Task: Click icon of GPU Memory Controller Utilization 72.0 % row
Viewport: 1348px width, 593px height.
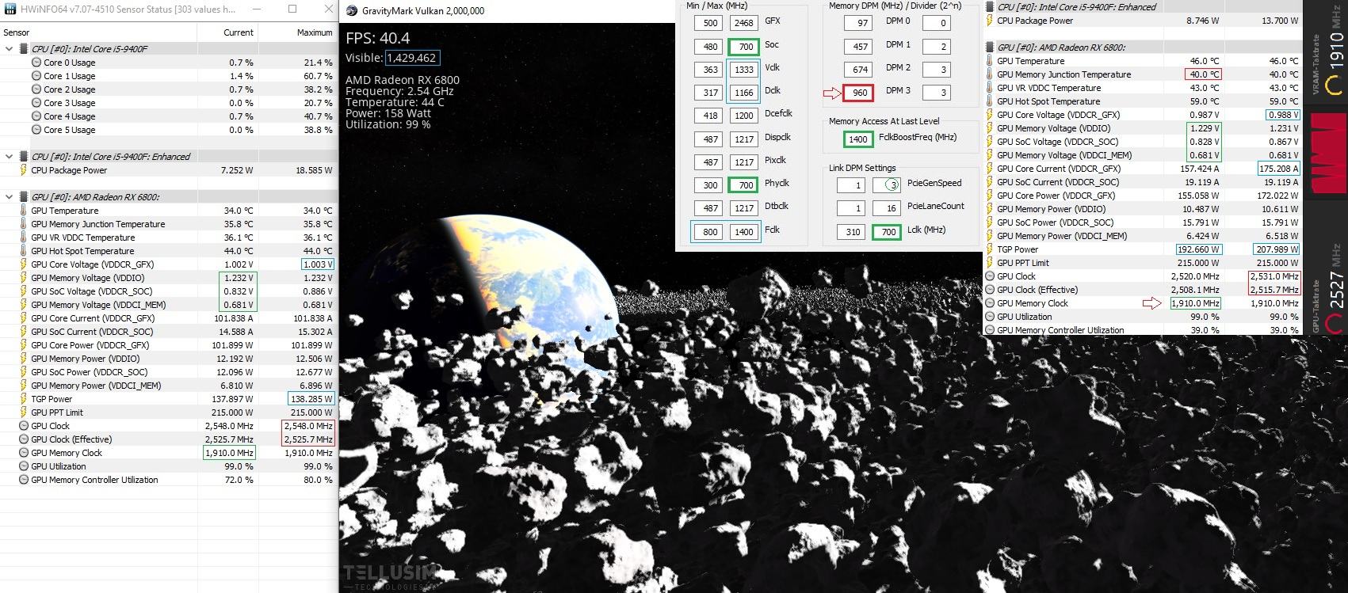Action: 24,480
